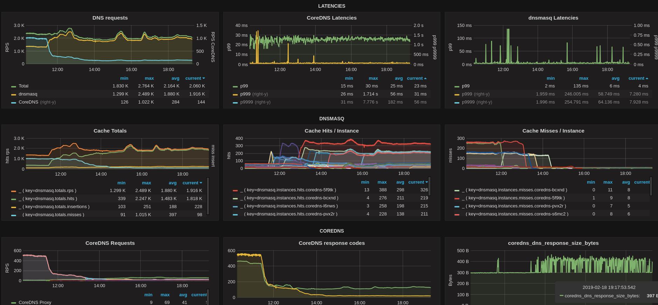Toggle p999 series in CoreDNS Latencies legend

click(x=244, y=94)
